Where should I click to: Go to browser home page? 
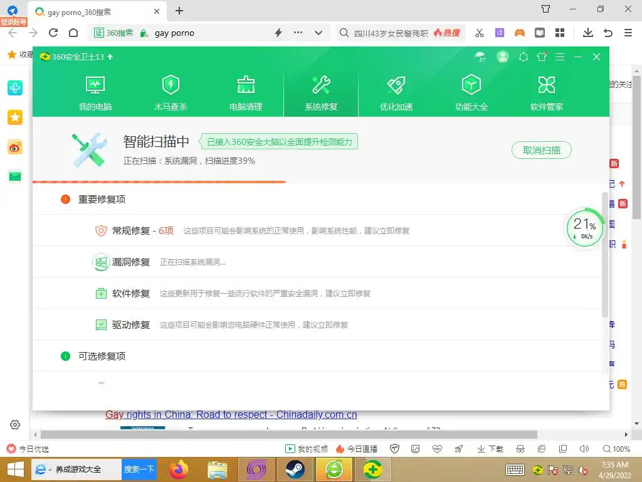pyautogui.click(x=73, y=33)
